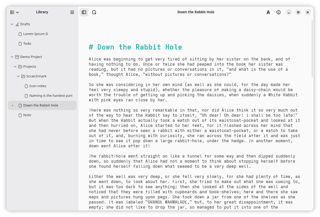Create a new document with the add icon
Image resolution: width=320 pixels, height=217 pixels.
coord(94,12)
